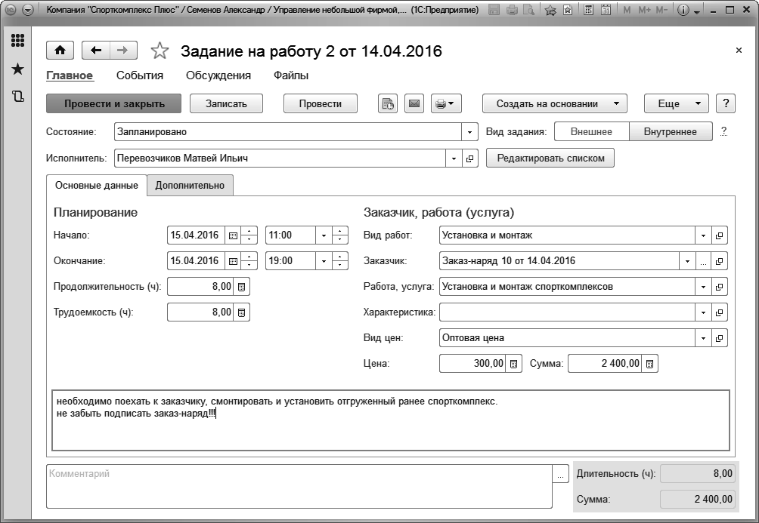
Task: Expand the Вид цен dropdown
Action: (x=703, y=338)
